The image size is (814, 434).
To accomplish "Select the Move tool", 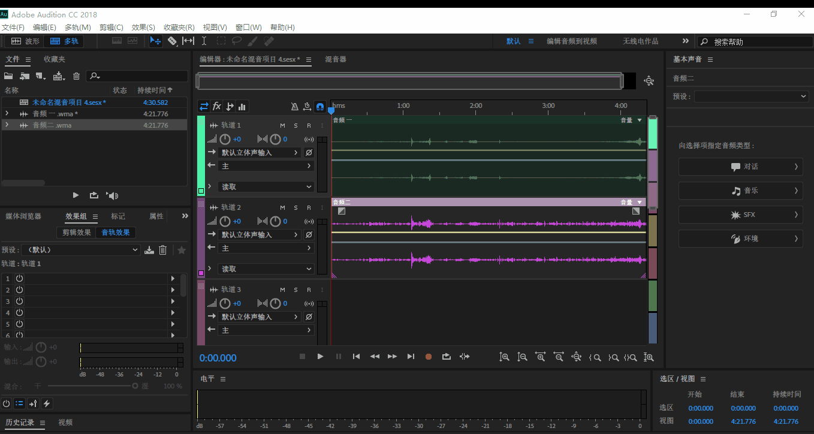I will coord(155,41).
